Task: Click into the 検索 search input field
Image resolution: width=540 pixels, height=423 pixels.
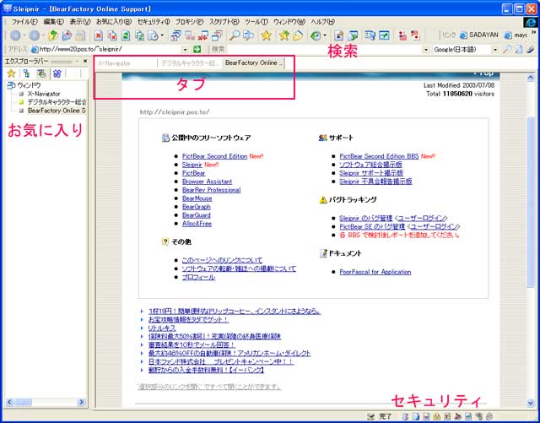Action: coord(324,49)
